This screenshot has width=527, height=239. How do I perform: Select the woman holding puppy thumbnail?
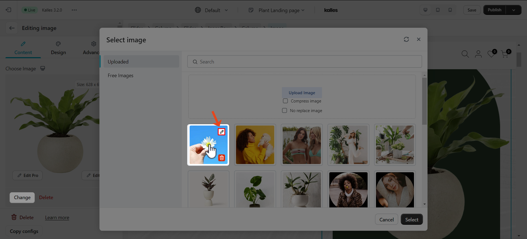[255, 145]
